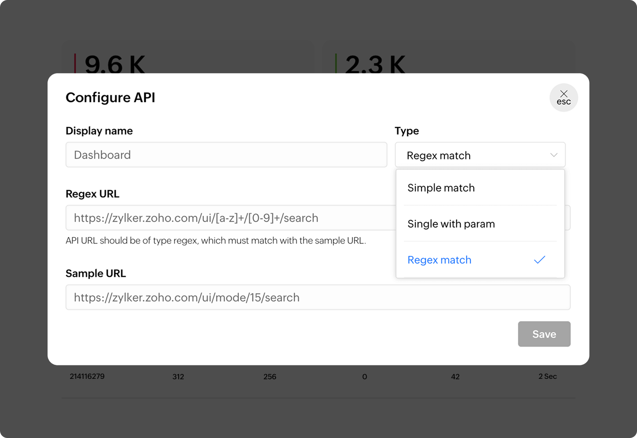Click the Dashboard placeholder text field
The width and height of the screenshot is (637, 438).
tap(226, 155)
